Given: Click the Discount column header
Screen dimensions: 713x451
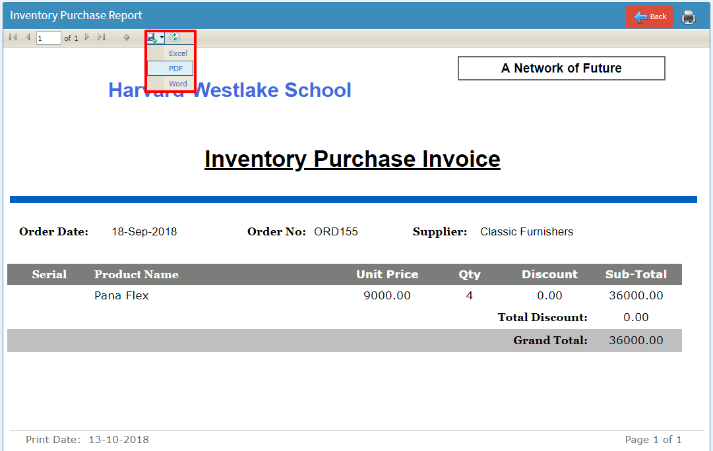Looking at the screenshot, I should (x=549, y=274).
